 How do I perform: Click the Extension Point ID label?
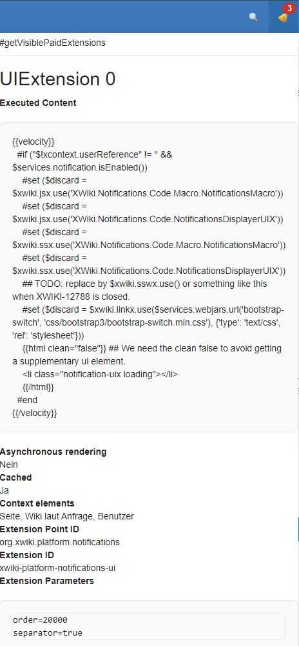(39, 529)
